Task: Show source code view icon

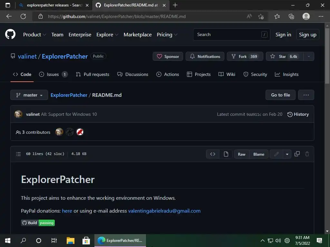Action: click(x=213, y=154)
